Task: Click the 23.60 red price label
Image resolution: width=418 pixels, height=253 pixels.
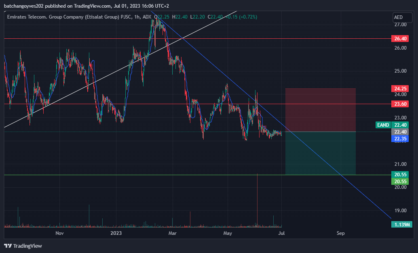Action: (400, 104)
